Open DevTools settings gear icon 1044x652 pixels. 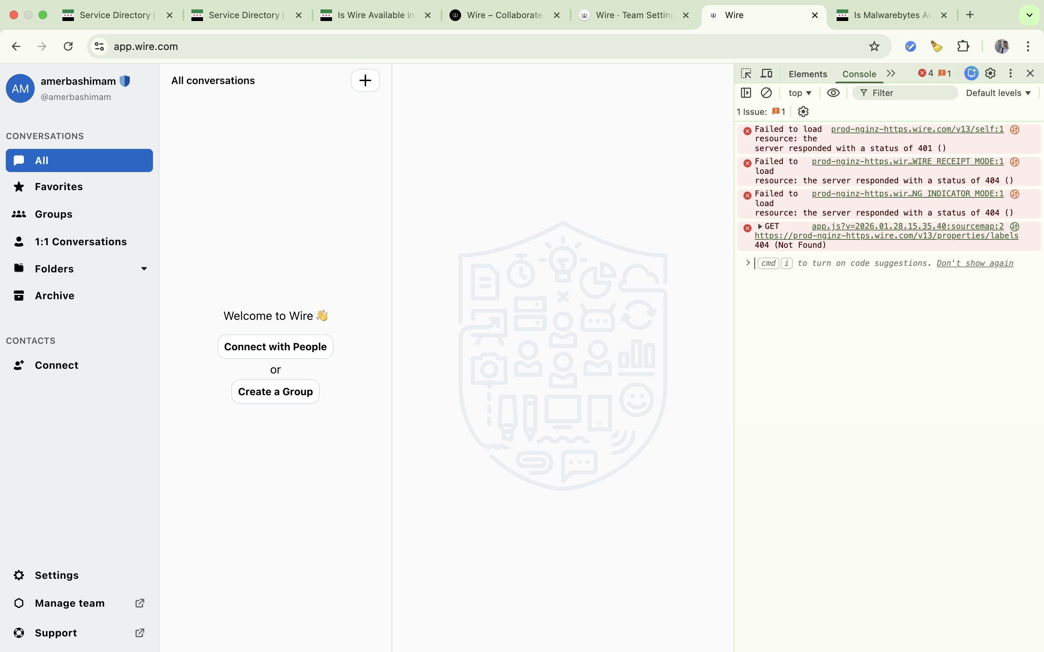point(990,73)
